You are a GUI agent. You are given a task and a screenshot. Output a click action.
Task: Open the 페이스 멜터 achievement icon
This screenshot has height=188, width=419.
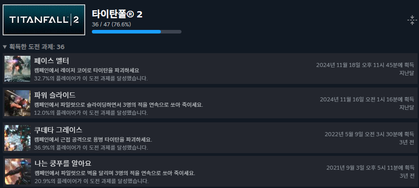point(17,69)
